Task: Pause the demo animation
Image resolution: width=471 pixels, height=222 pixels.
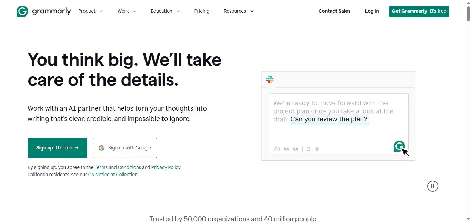Action: [x=432, y=186]
